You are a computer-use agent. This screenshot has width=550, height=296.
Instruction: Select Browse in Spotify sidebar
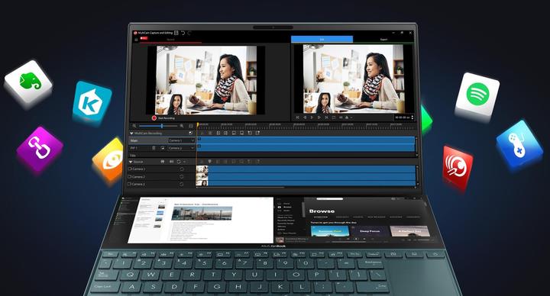[x=287, y=207]
